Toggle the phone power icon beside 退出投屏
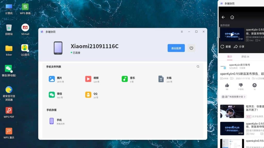The height and width of the screenshot is (148, 264). click(x=191, y=48)
